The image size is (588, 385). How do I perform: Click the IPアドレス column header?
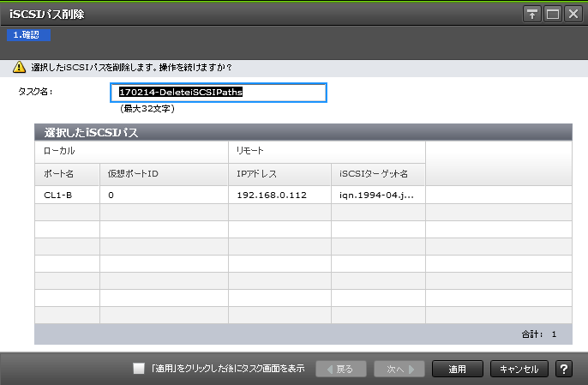279,174
